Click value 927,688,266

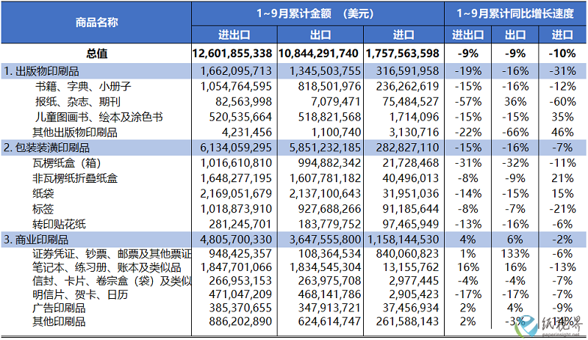[x=329, y=209]
